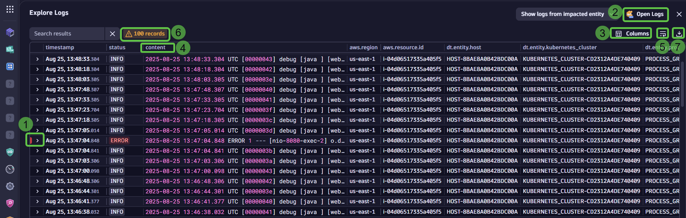Screen dimensions: 686x218
Task: Open the blue dashboard app icon in sidebar
Action: pyautogui.click(x=10, y=67)
